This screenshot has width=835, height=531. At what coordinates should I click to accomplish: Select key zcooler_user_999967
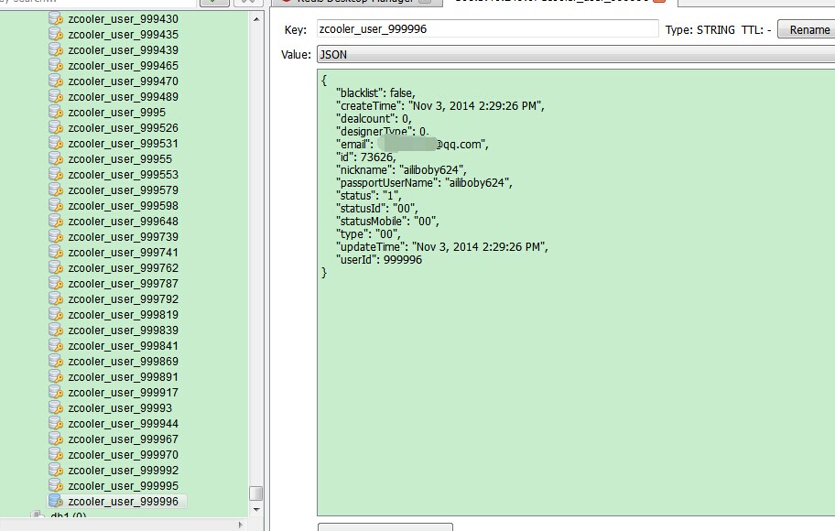click(x=123, y=439)
